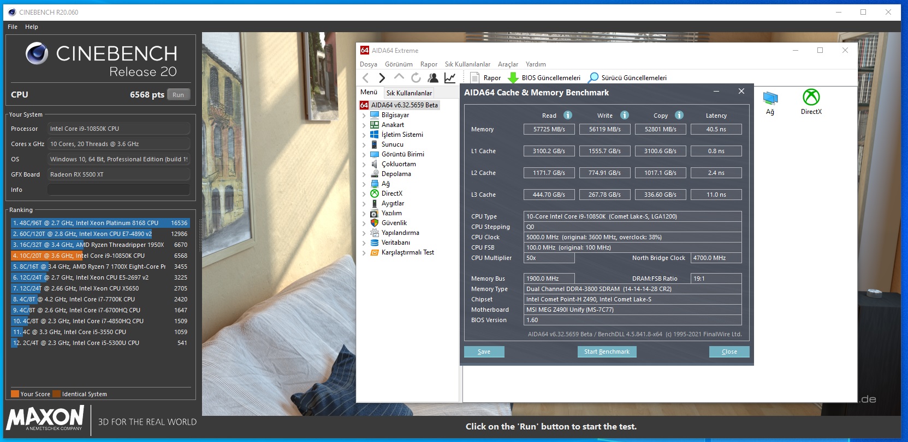Click the AIDA64 back navigation arrow
Image resolution: width=908 pixels, height=442 pixels.
pos(366,78)
